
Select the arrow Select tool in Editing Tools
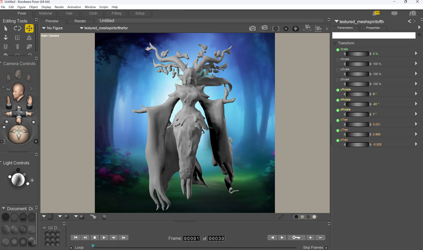[x=6, y=28]
